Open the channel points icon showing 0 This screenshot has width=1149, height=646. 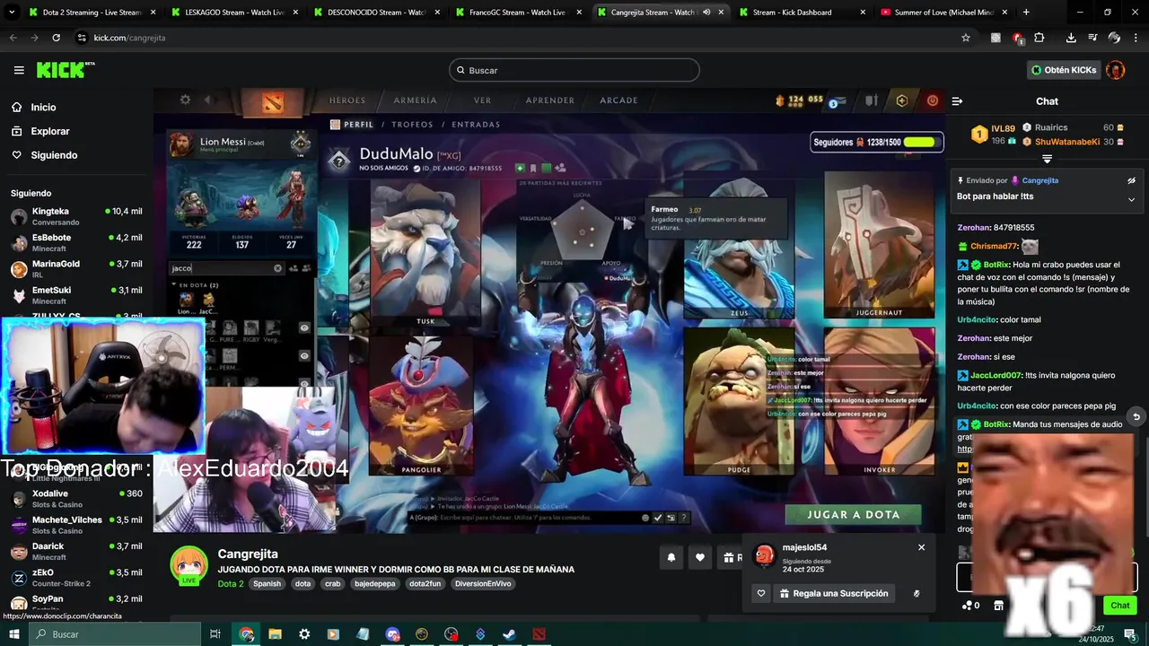[970, 606]
